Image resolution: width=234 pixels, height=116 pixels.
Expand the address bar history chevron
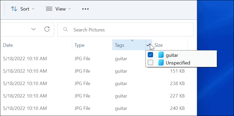[33, 29]
